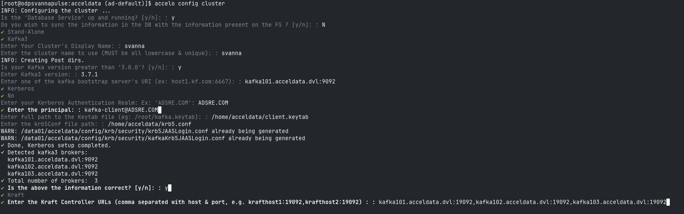The height and width of the screenshot is (214, 684).
Task: Click the "accelo config cluster" command text
Action: pos(189,4)
